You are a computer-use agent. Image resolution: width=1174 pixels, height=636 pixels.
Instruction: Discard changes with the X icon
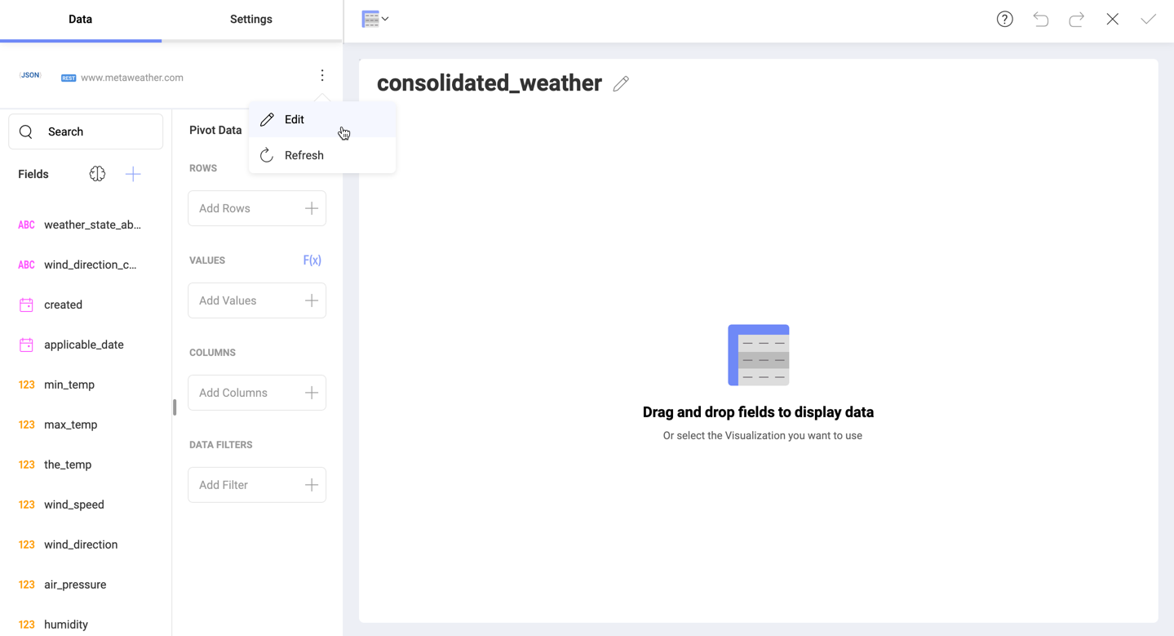click(x=1112, y=19)
